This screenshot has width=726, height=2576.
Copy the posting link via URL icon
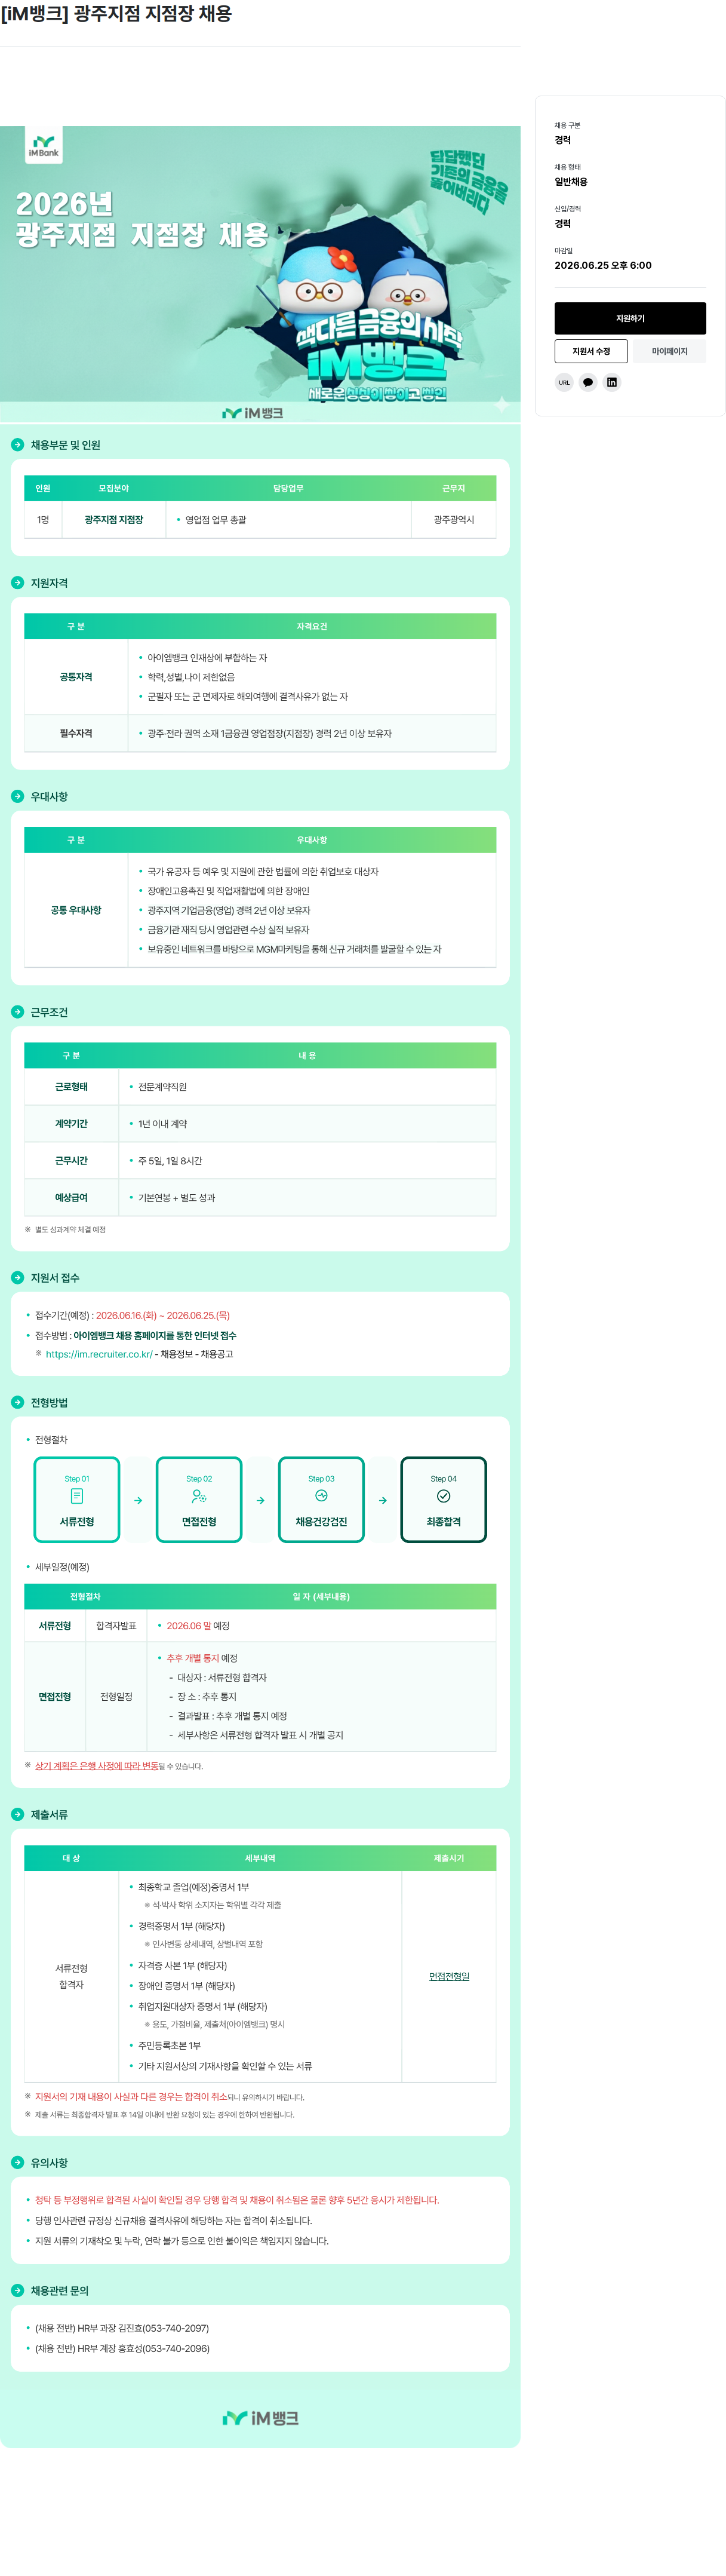tap(564, 382)
